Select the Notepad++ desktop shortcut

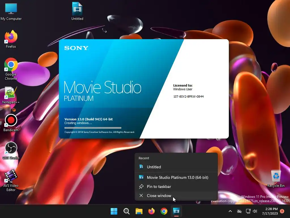11,95
